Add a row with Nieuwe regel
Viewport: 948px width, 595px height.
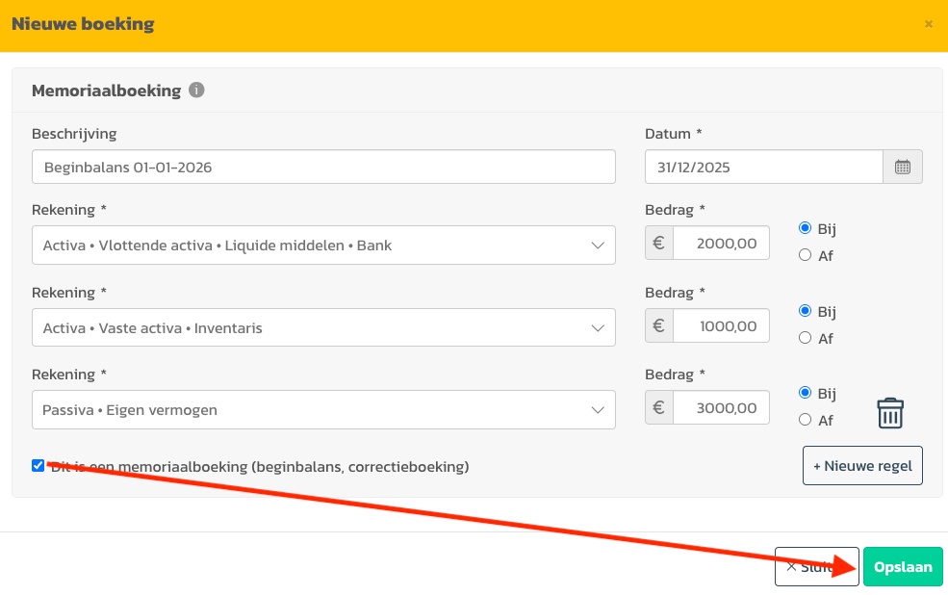click(861, 466)
